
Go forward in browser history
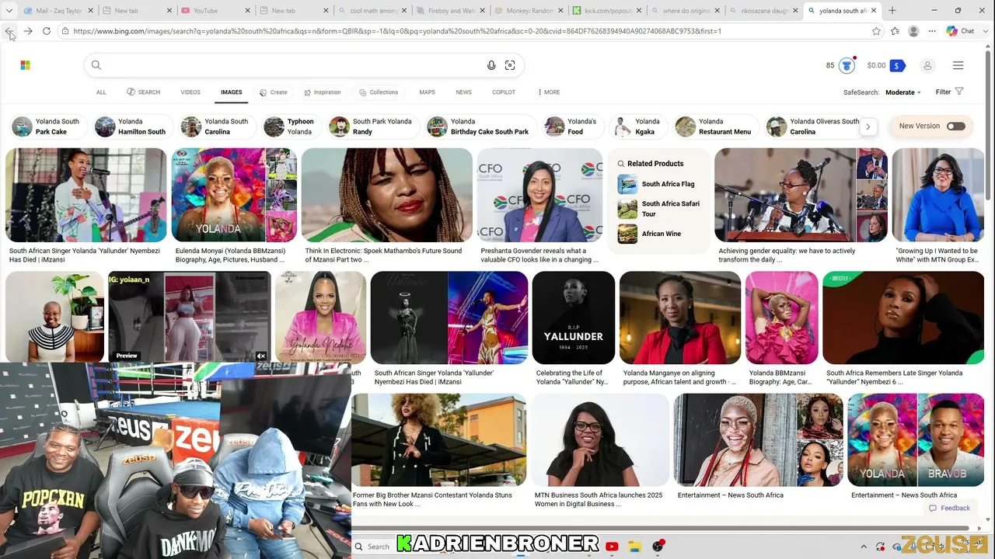[28, 31]
